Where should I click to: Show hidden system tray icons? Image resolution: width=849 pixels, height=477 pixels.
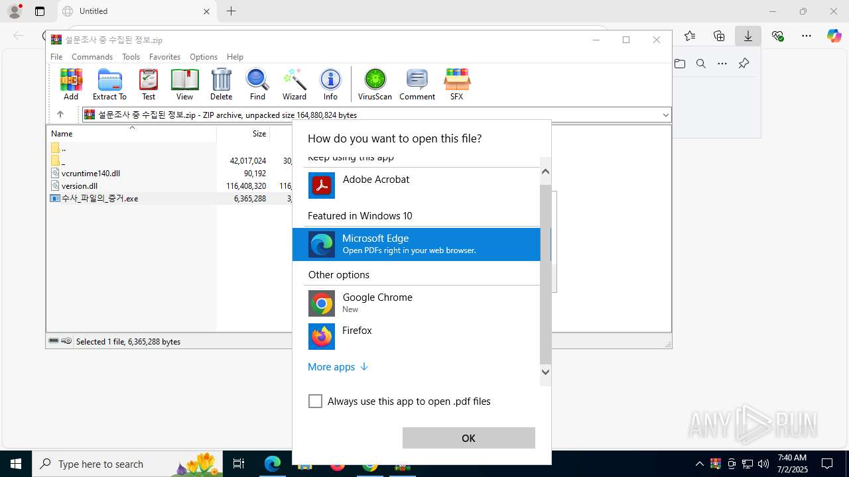pos(700,464)
